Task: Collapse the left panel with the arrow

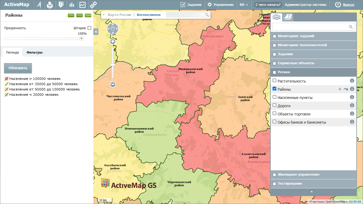Action: click(96, 32)
